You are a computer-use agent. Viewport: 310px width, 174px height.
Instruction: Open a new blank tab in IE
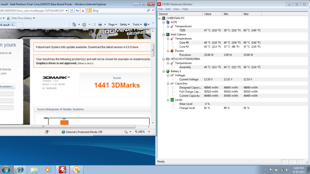click(19, 25)
